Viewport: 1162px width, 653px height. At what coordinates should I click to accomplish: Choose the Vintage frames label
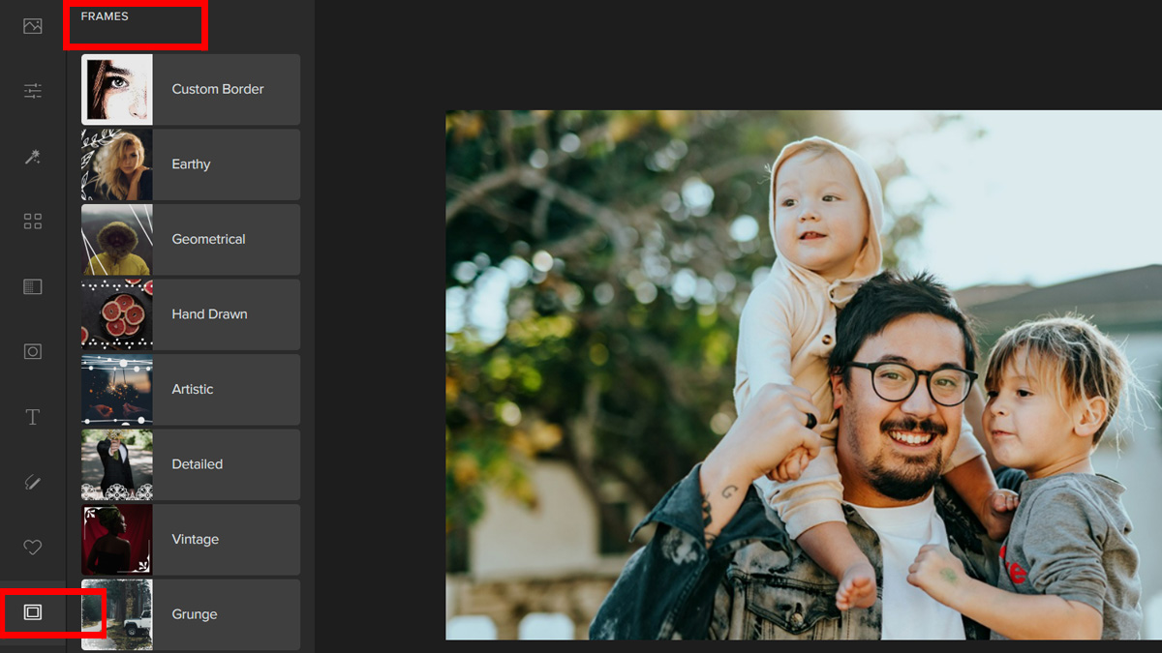pyautogui.click(x=196, y=539)
